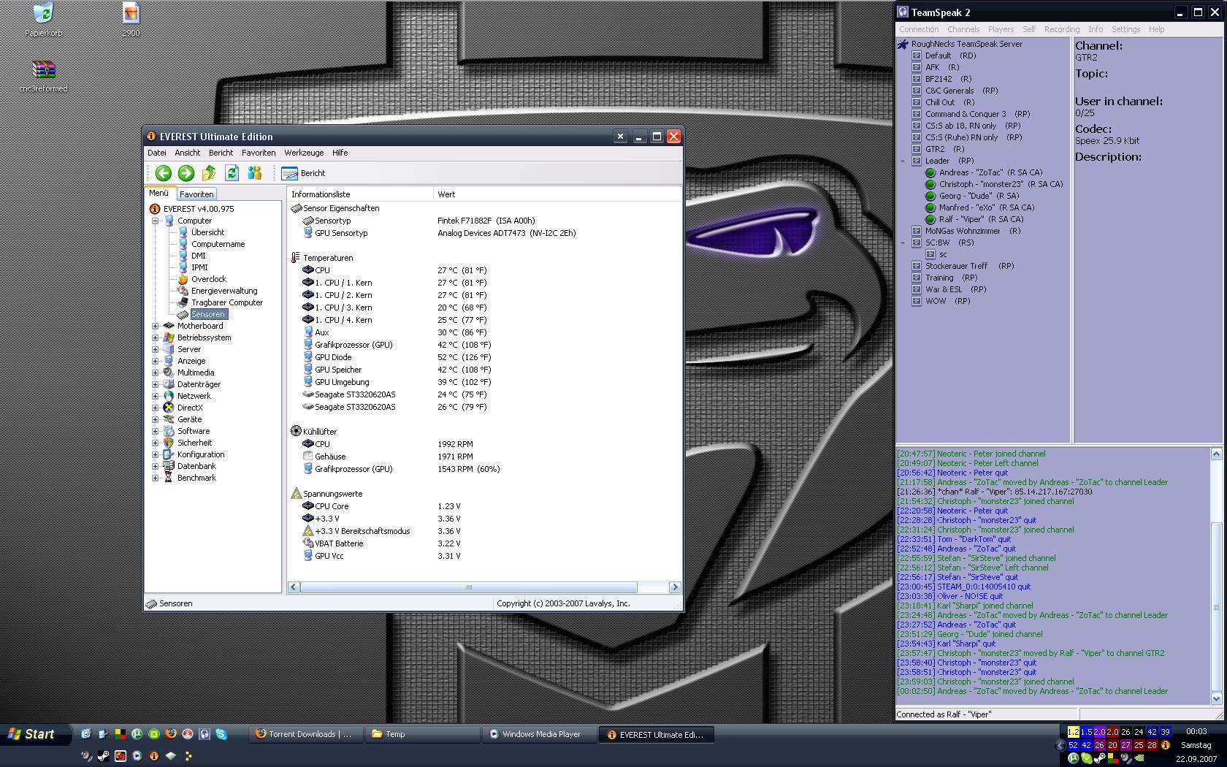Image resolution: width=1227 pixels, height=767 pixels.
Task: Open TeamSpeak Players menu
Action: (1001, 29)
